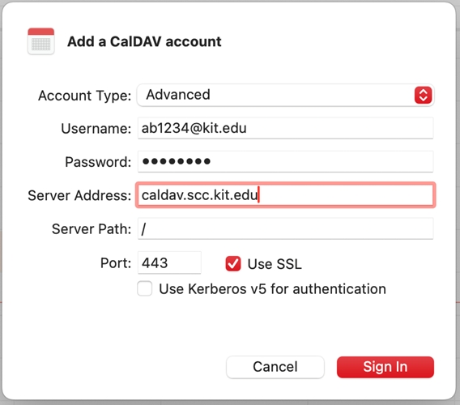The width and height of the screenshot is (460, 405).
Task: Cancel adding the CalDAV account
Action: (275, 367)
